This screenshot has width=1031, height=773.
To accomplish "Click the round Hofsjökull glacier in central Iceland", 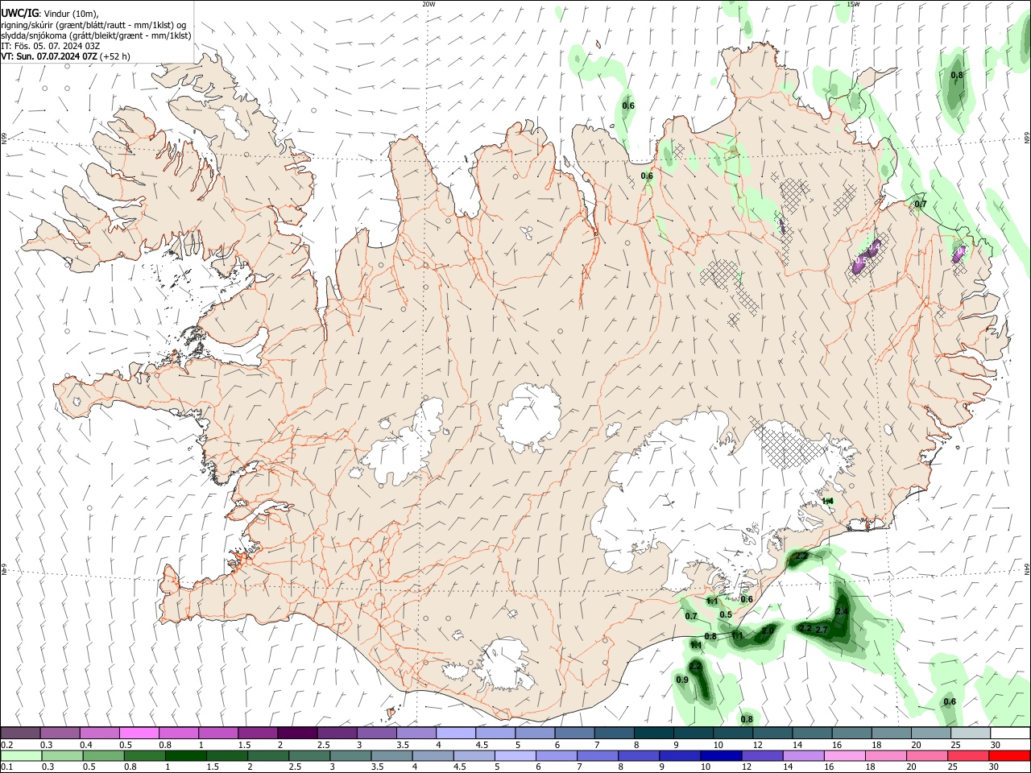I will (x=529, y=416).
